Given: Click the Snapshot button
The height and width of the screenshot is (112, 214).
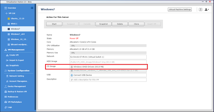Looking at the screenshot, I should (104, 24).
